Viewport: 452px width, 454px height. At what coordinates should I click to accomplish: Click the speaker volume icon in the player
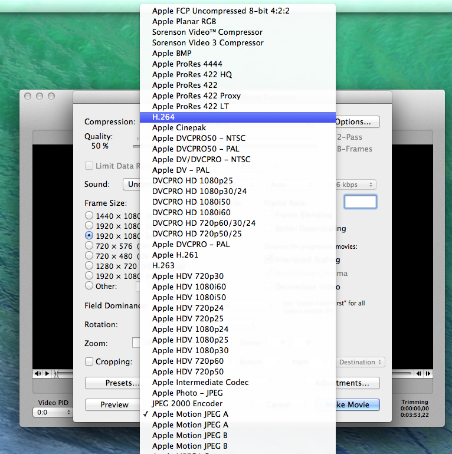coord(38,373)
